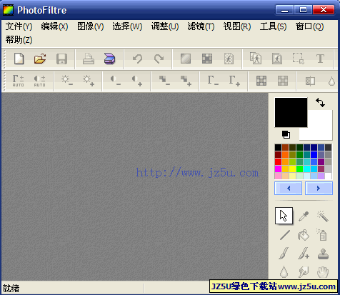Select the Paint Bucket fill tool
This screenshot has height=295, width=340.
point(304,235)
